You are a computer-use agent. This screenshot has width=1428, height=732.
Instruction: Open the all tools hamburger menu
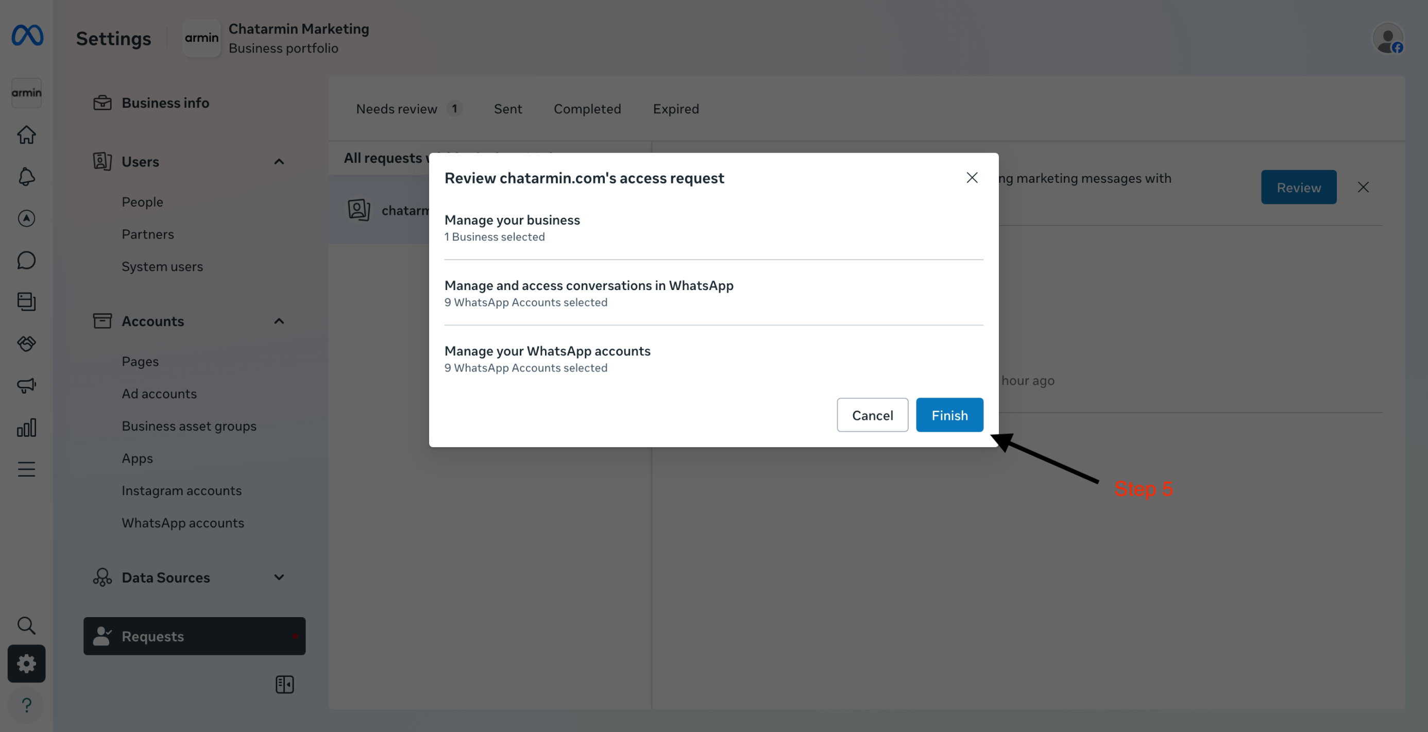coord(26,469)
